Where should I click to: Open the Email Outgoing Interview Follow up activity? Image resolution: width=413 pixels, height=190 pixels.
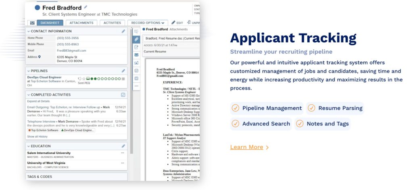tap(76, 111)
